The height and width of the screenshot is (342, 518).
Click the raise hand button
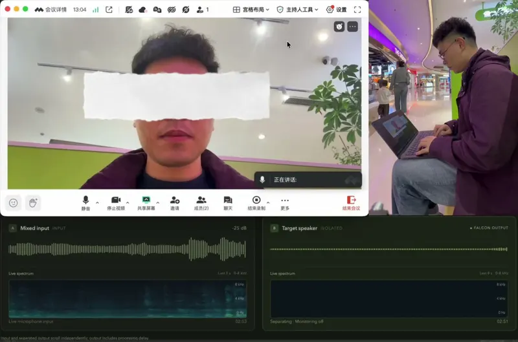click(33, 203)
